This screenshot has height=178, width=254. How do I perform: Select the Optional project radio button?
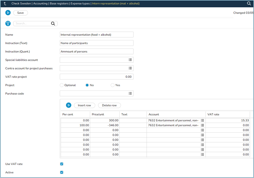61,85
